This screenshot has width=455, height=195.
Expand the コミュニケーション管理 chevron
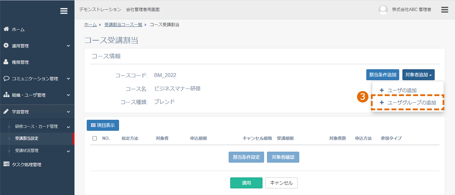point(68,79)
